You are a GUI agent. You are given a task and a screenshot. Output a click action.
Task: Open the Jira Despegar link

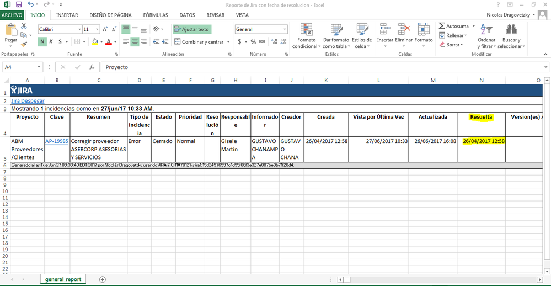[x=28, y=101]
